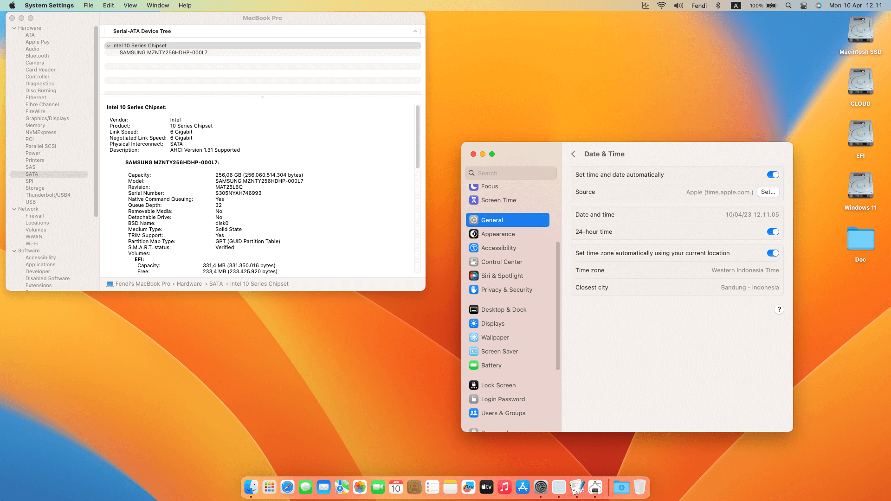
Task: Select Displays in settings sidebar
Action: (x=508, y=323)
